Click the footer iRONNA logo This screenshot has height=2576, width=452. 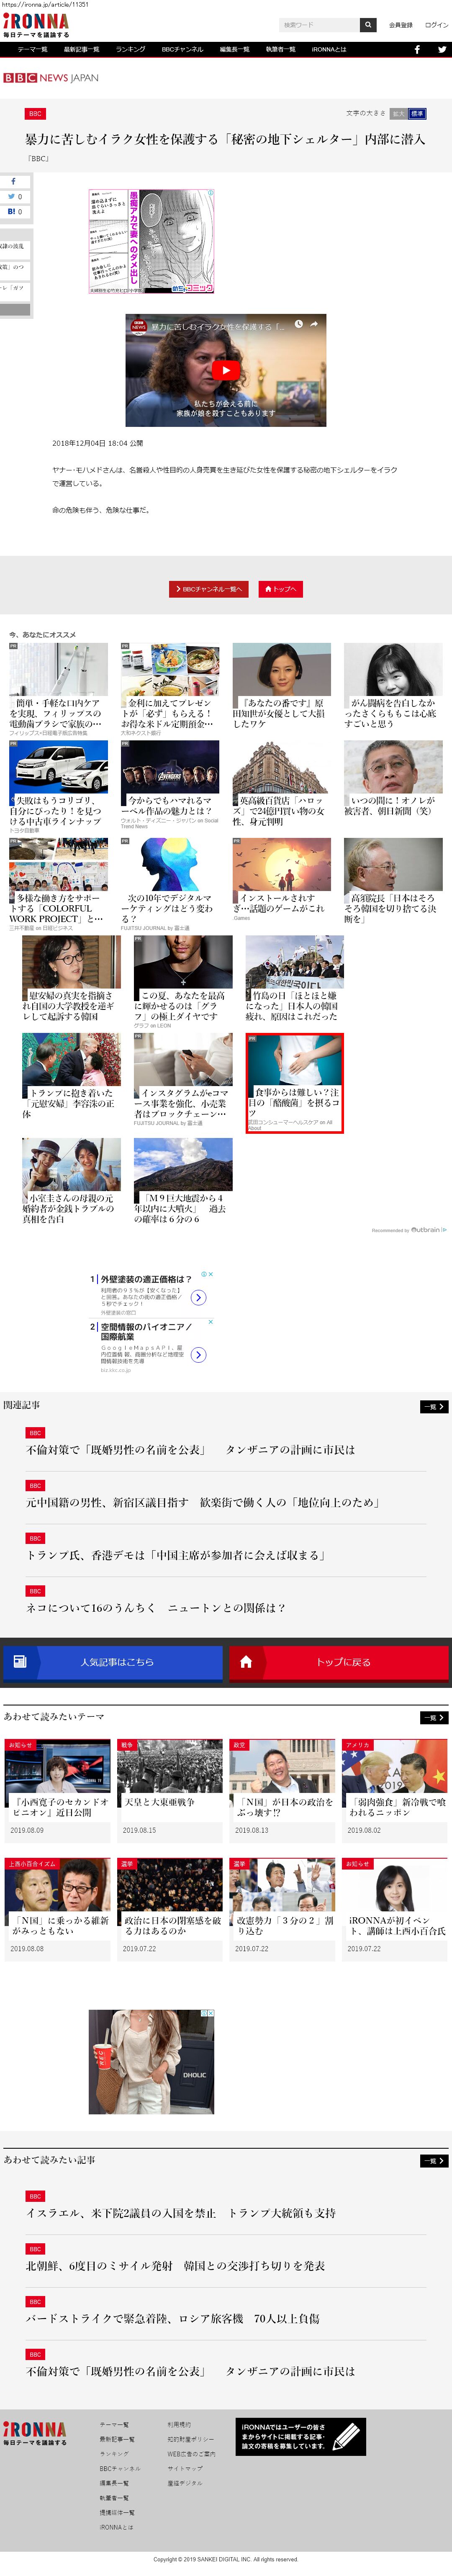coord(36,2433)
